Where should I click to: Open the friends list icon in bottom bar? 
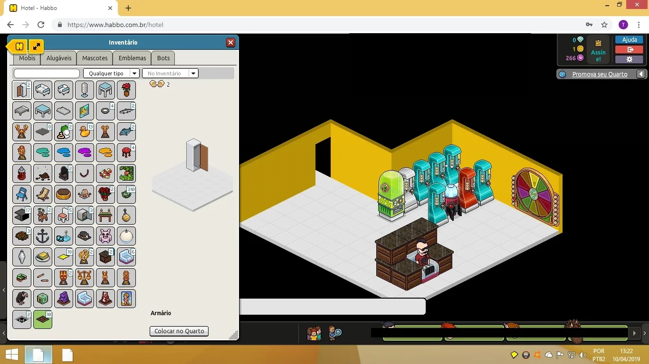tap(314, 333)
